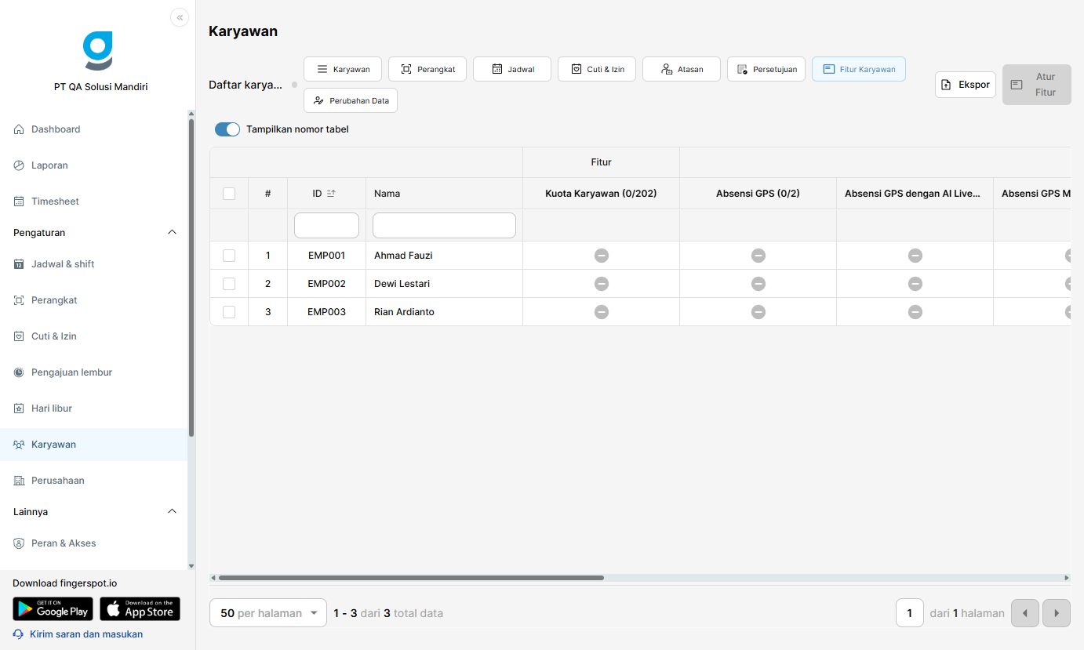Viewport: 1084px width, 650px height.
Task: Click the PT QA Solusi Mandiri logo
Action: tap(98, 51)
